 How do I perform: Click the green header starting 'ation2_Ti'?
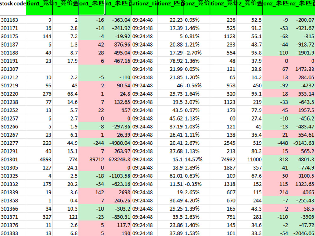[144, 8]
